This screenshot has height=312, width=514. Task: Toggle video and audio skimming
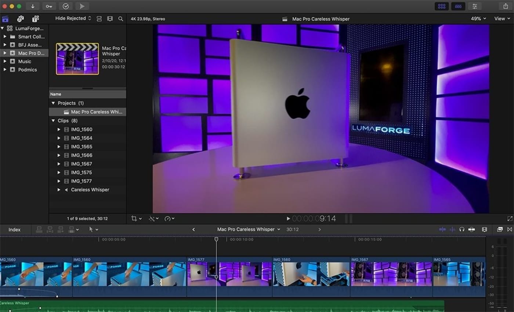tap(442, 230)
